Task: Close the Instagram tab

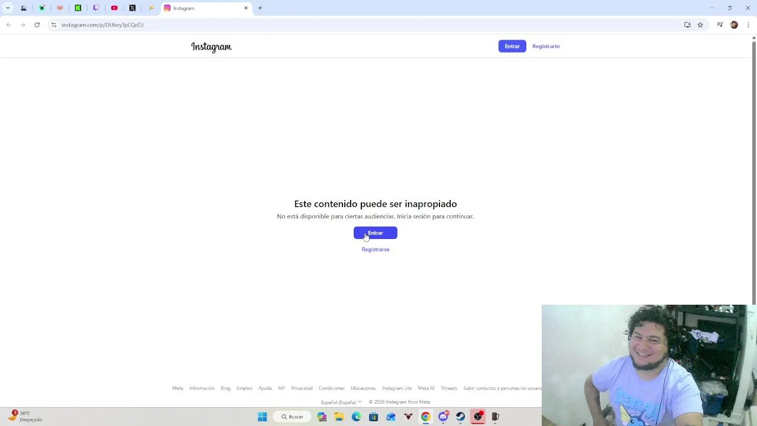Action: tap(246, 8)
